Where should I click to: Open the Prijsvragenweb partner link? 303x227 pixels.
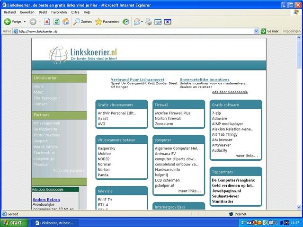click(46, 123)
